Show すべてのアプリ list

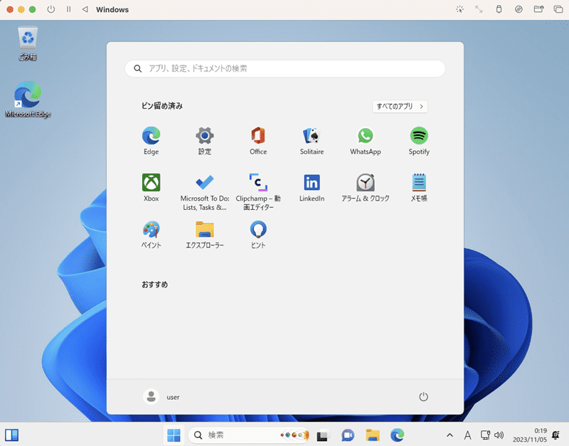[400, 106]
